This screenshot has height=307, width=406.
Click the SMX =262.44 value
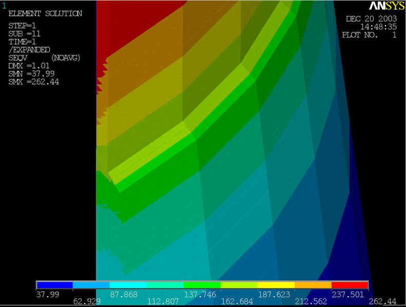(x=34, y=82)
